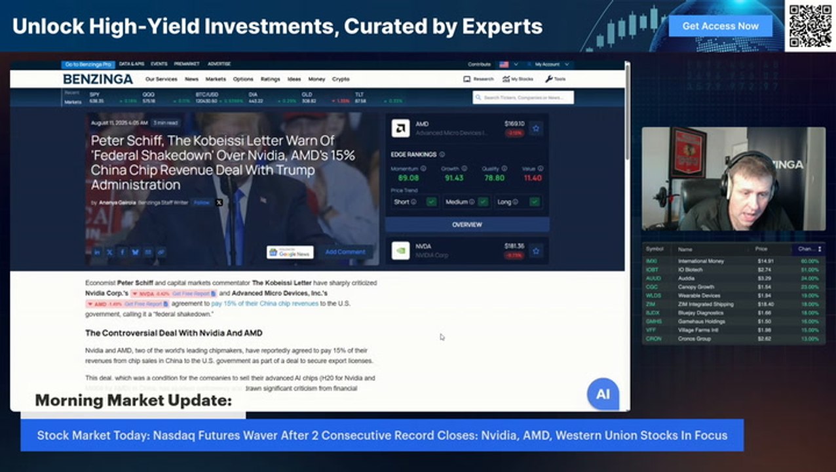Click the Short price trend checkmark

pyautogui.click(x=431, y=202)
